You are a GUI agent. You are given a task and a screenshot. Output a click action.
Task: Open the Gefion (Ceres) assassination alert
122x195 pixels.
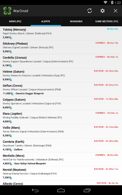click(61, 89)
